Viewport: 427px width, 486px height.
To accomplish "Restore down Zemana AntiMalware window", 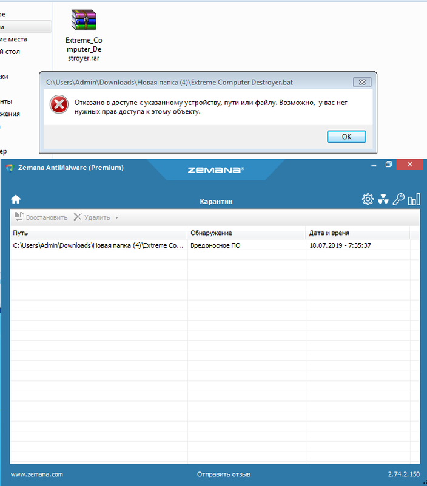I will coord(389,165).
